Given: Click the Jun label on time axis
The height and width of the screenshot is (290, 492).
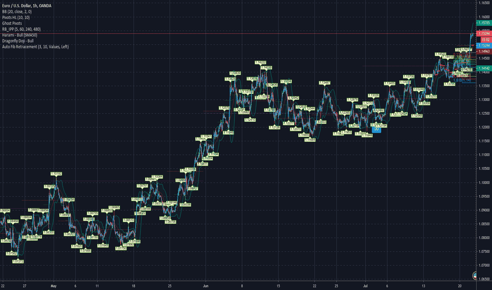Looking at the screenshot, I should coord(206,286).
